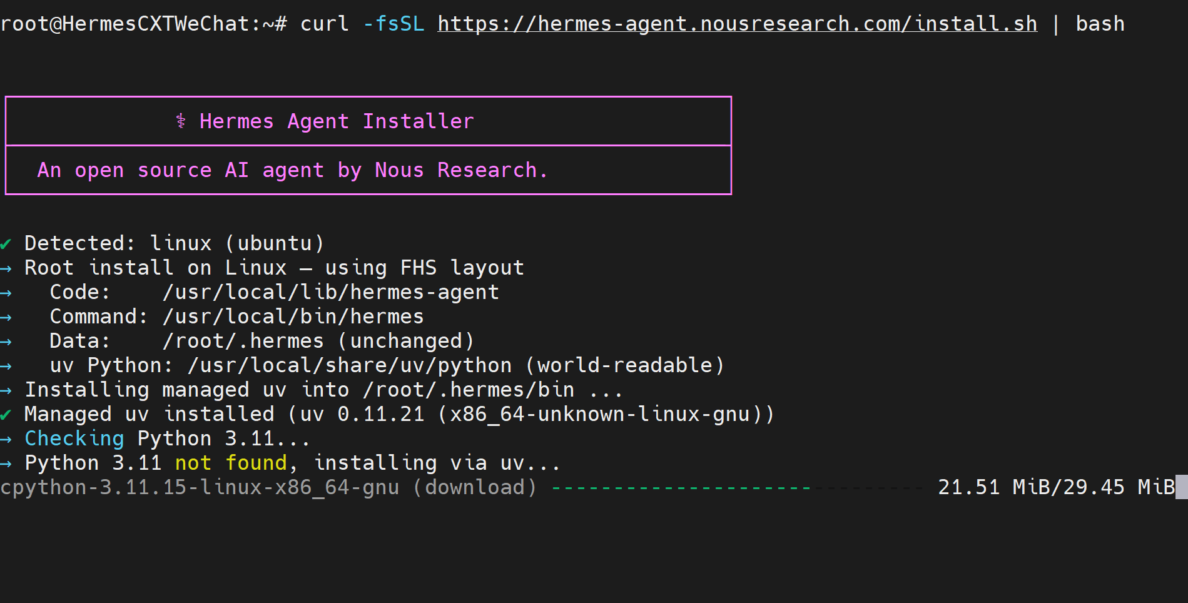Image resolution: width=1188 pixels, height=603 pixels.
Task: Click the root@HermesCXTWeChat shell prompt
Action: point(144,24)
